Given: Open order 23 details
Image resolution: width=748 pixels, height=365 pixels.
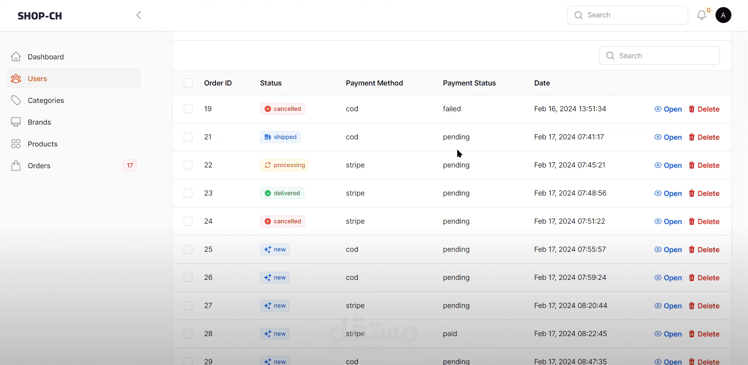Looking at the screenshot, I should 668,194.
